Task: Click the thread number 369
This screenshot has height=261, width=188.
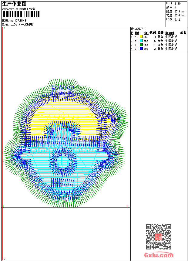Action: click(x=146, y=37)
